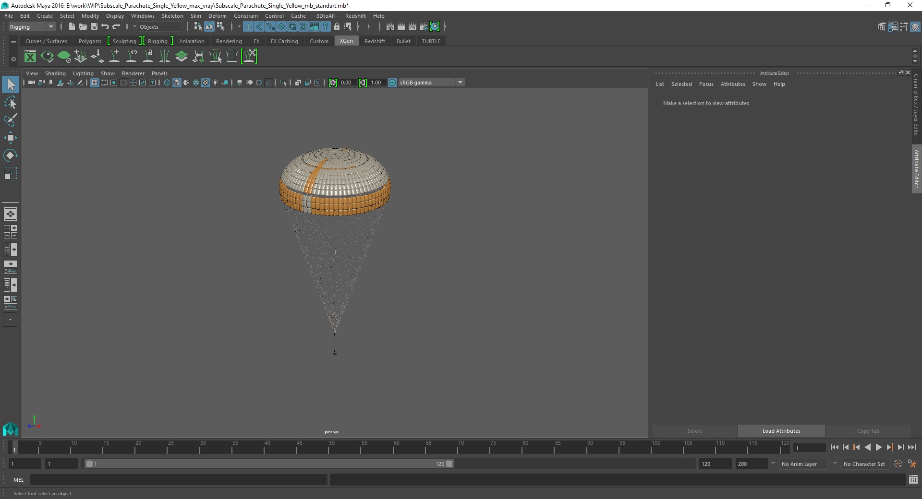Expand the snap options arrow before snap icons
The height and width of the screenshot is (499, 922).
(239, 27)
